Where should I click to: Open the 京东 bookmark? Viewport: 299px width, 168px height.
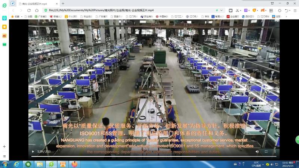coord(205,16)
